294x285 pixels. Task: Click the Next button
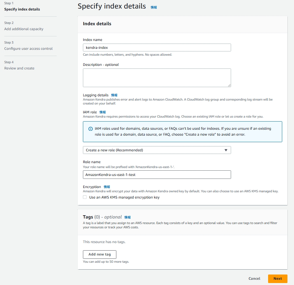pos(277,278)
